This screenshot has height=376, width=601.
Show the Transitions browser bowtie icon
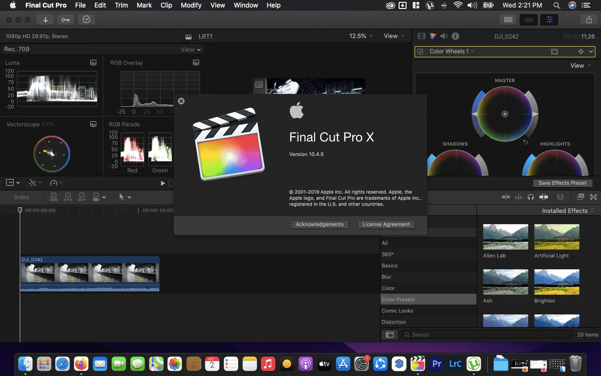593,197
